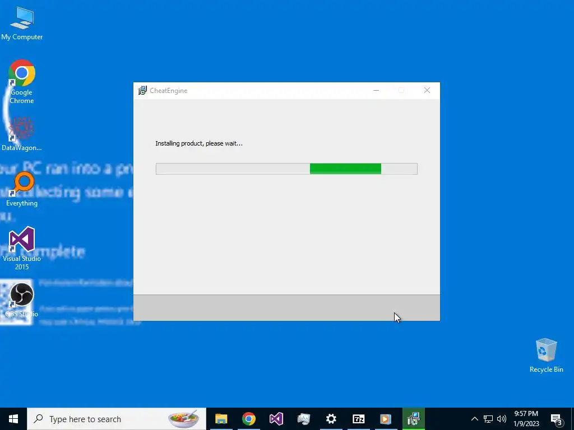Click the search highlight food icon
Image resolution: width=574 pixels, height=430 pixels.
(x=183, y=419)
